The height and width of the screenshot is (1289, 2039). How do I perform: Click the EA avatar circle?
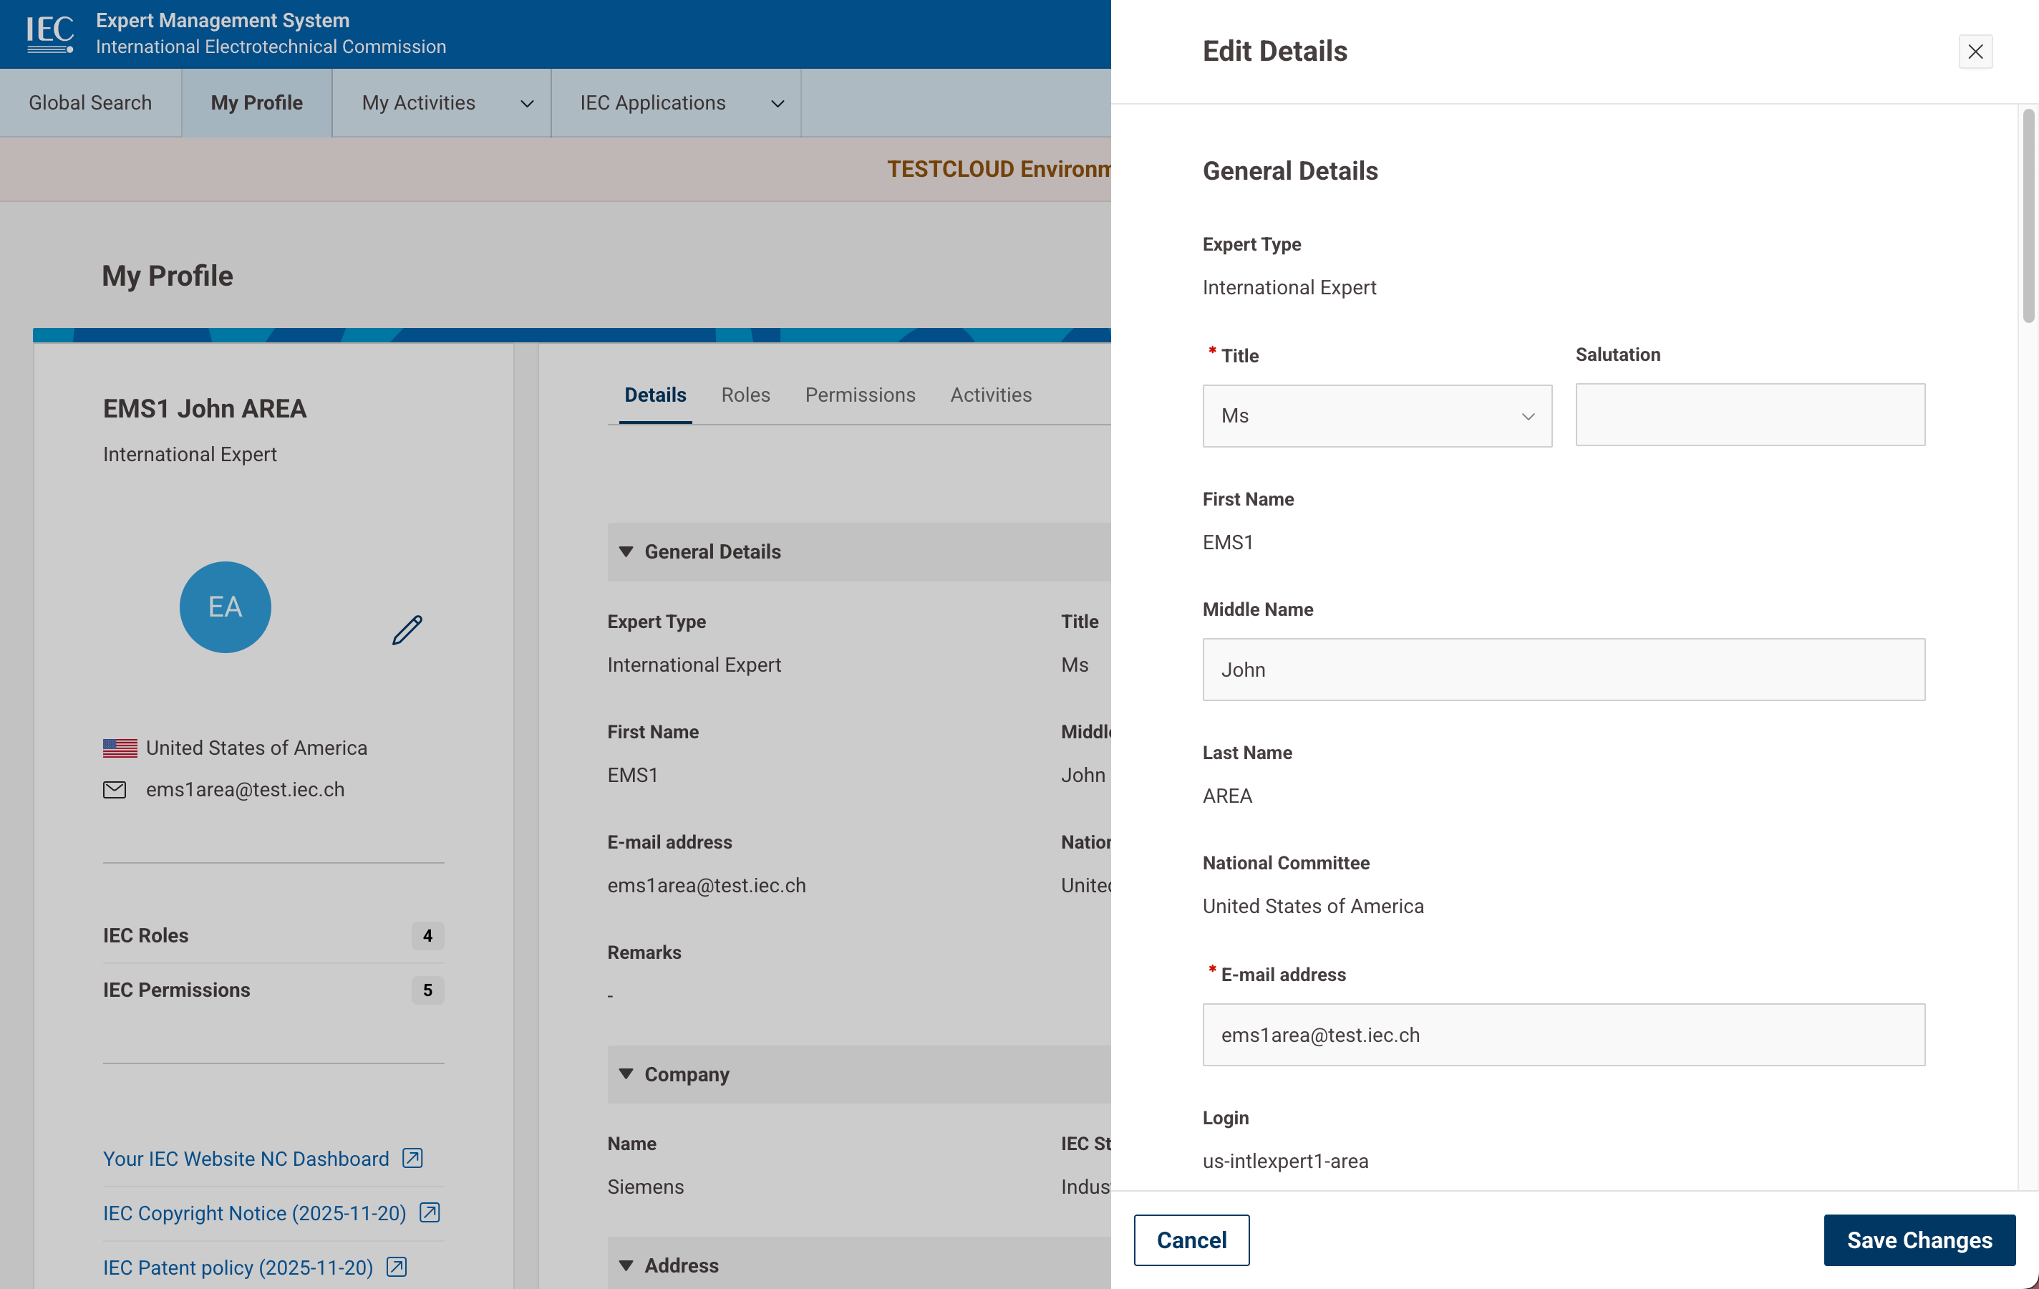[224, 607]
